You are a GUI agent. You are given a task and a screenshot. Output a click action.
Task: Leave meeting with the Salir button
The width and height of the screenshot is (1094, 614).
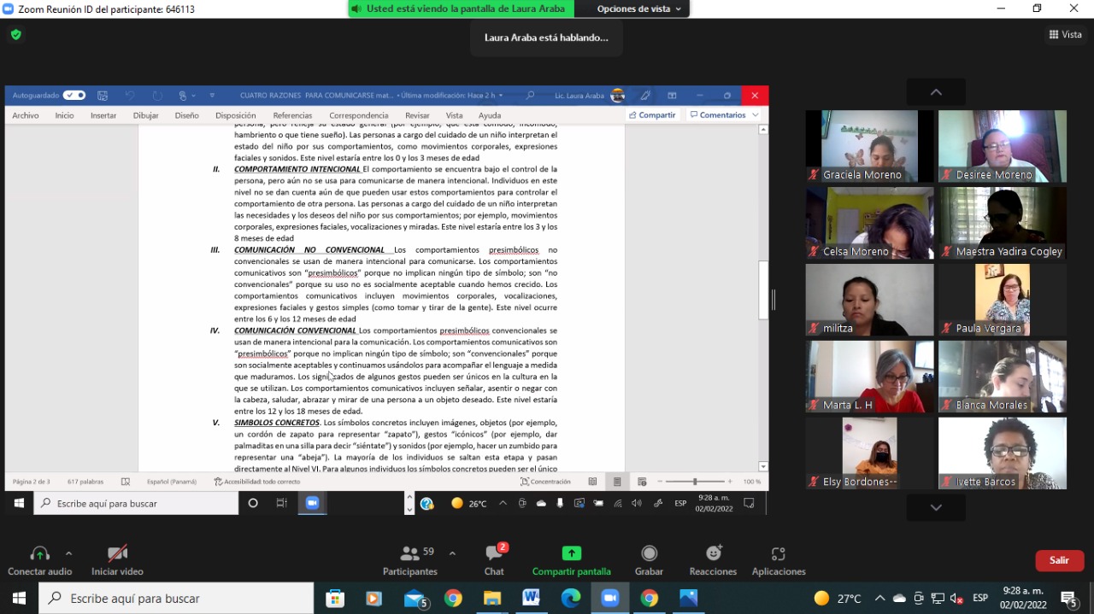[1060, 560]
